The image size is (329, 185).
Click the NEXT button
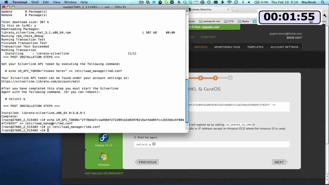coord(280,162)
